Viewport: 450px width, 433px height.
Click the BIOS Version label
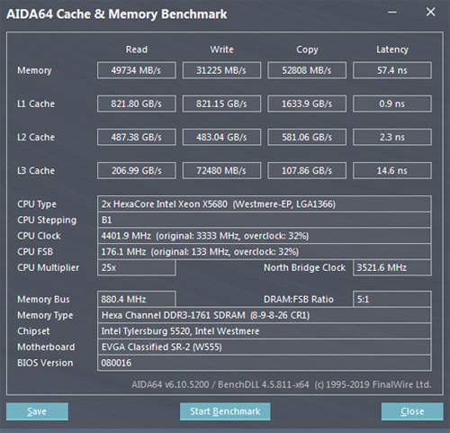coord(45,363)
